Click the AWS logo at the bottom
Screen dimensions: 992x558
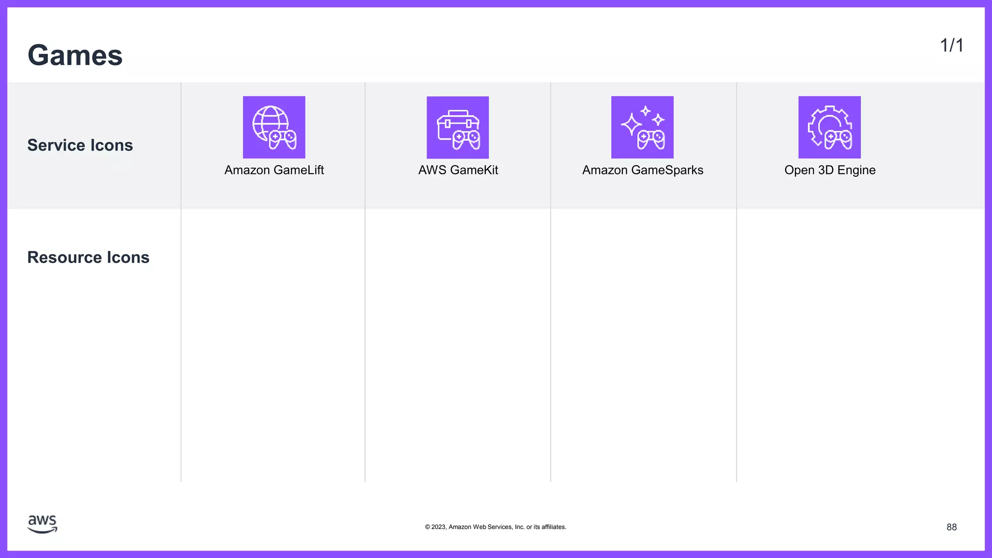point(42,525)
